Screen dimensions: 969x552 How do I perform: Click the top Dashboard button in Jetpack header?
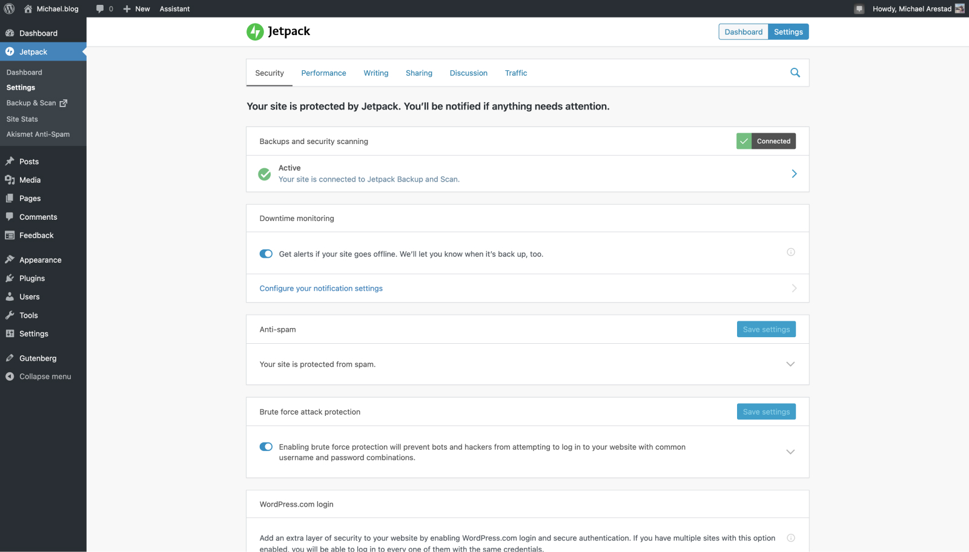pyautogui.click(x=743, y=32)
